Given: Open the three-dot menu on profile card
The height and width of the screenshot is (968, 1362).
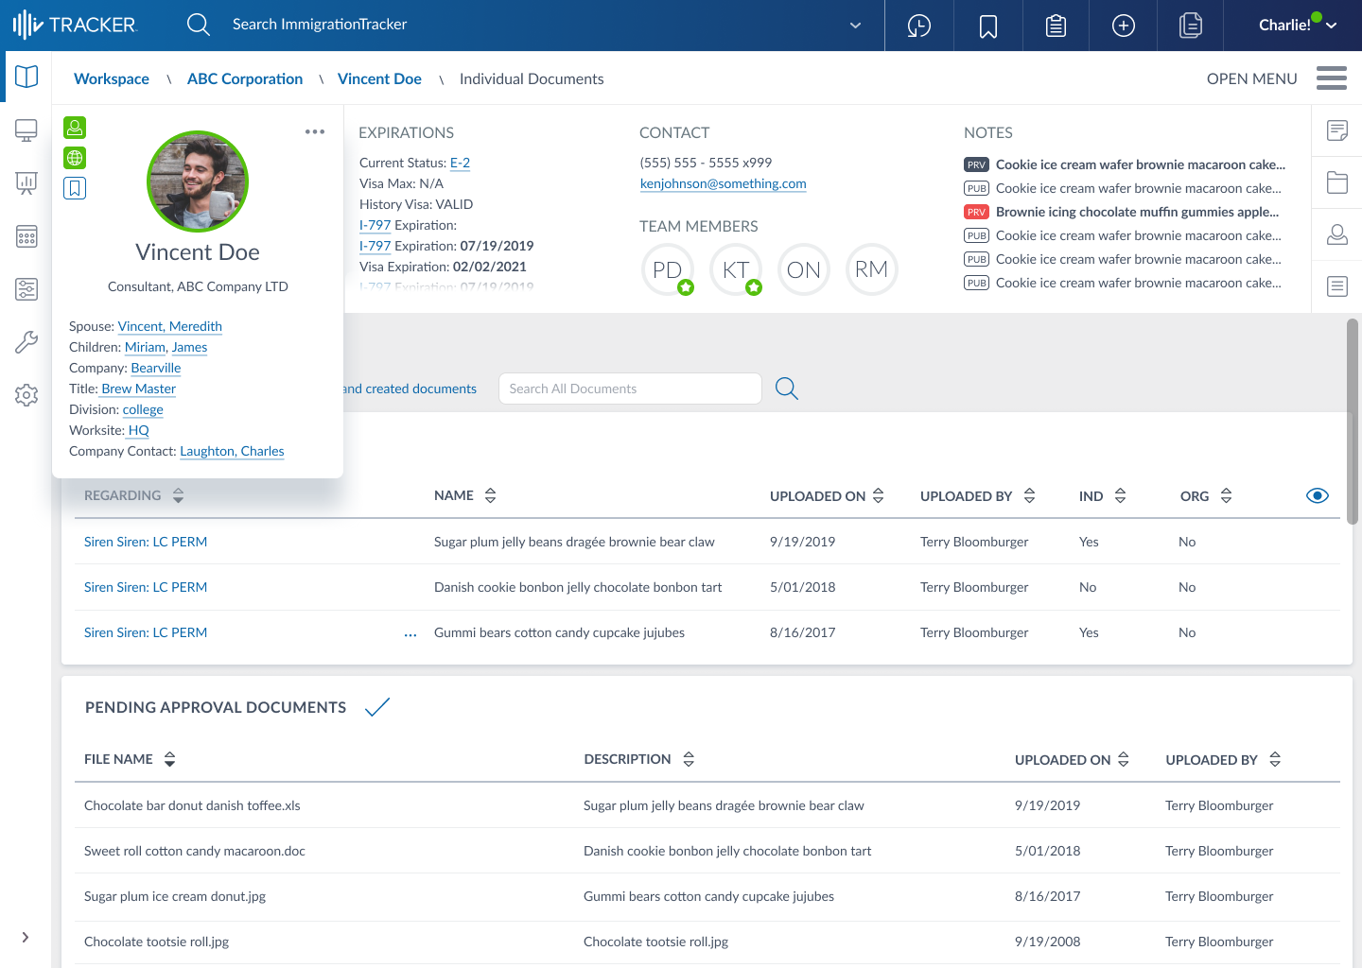Looking at the screenshot, I should coord(315,131).
